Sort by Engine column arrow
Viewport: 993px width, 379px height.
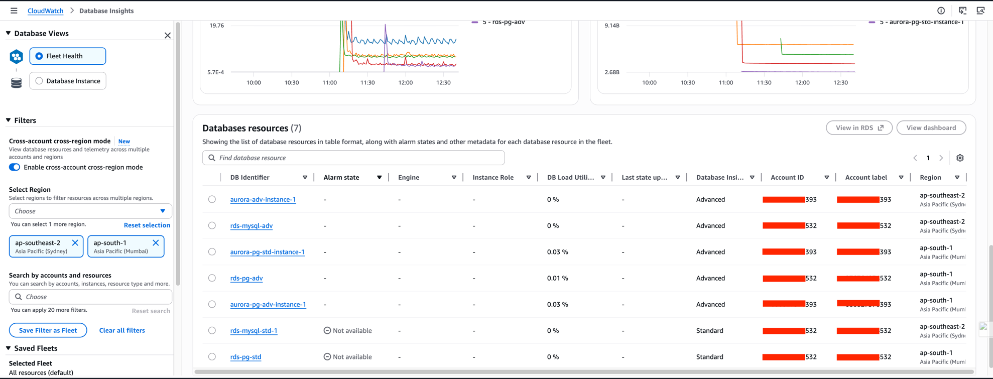pos(454,177)
